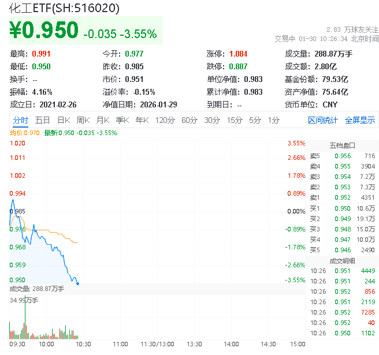
Task: Click the 买1 row at 0.950
Action: coord(342,208)
